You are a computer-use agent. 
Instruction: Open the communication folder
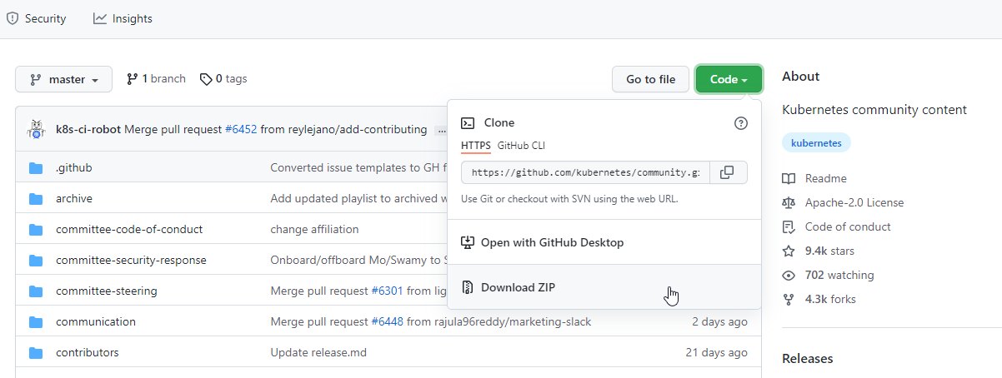96,321
